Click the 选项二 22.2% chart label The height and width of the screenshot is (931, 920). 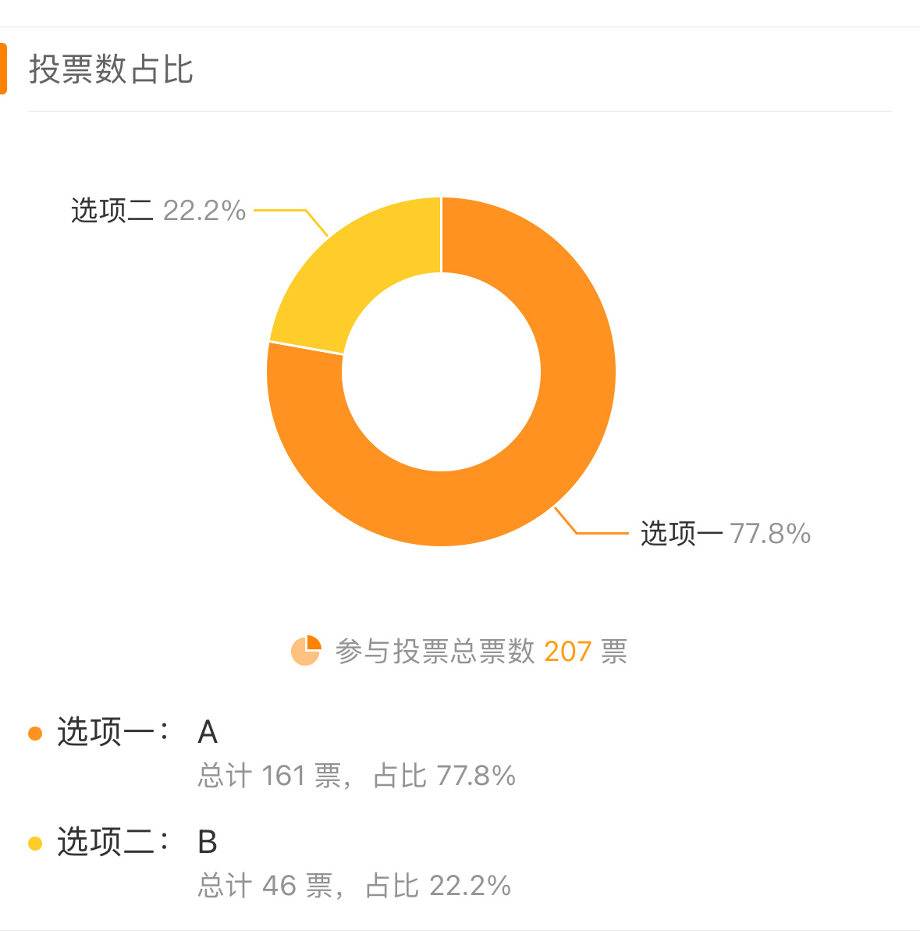(x=158, y=211)
